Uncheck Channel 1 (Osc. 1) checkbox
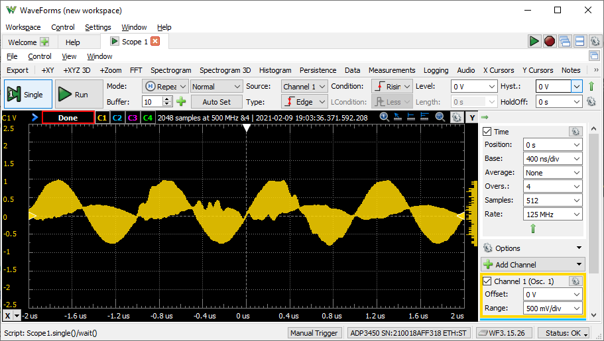The image size is (604, 341). click(x=487, y=281)
